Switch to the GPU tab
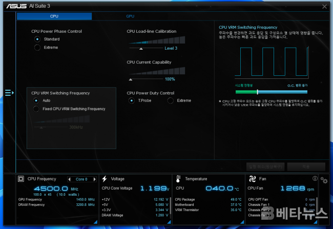 pyautogui.click(x=130, y=16)
